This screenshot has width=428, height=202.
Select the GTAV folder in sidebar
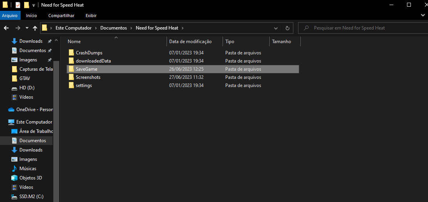(x=25, y=78)
